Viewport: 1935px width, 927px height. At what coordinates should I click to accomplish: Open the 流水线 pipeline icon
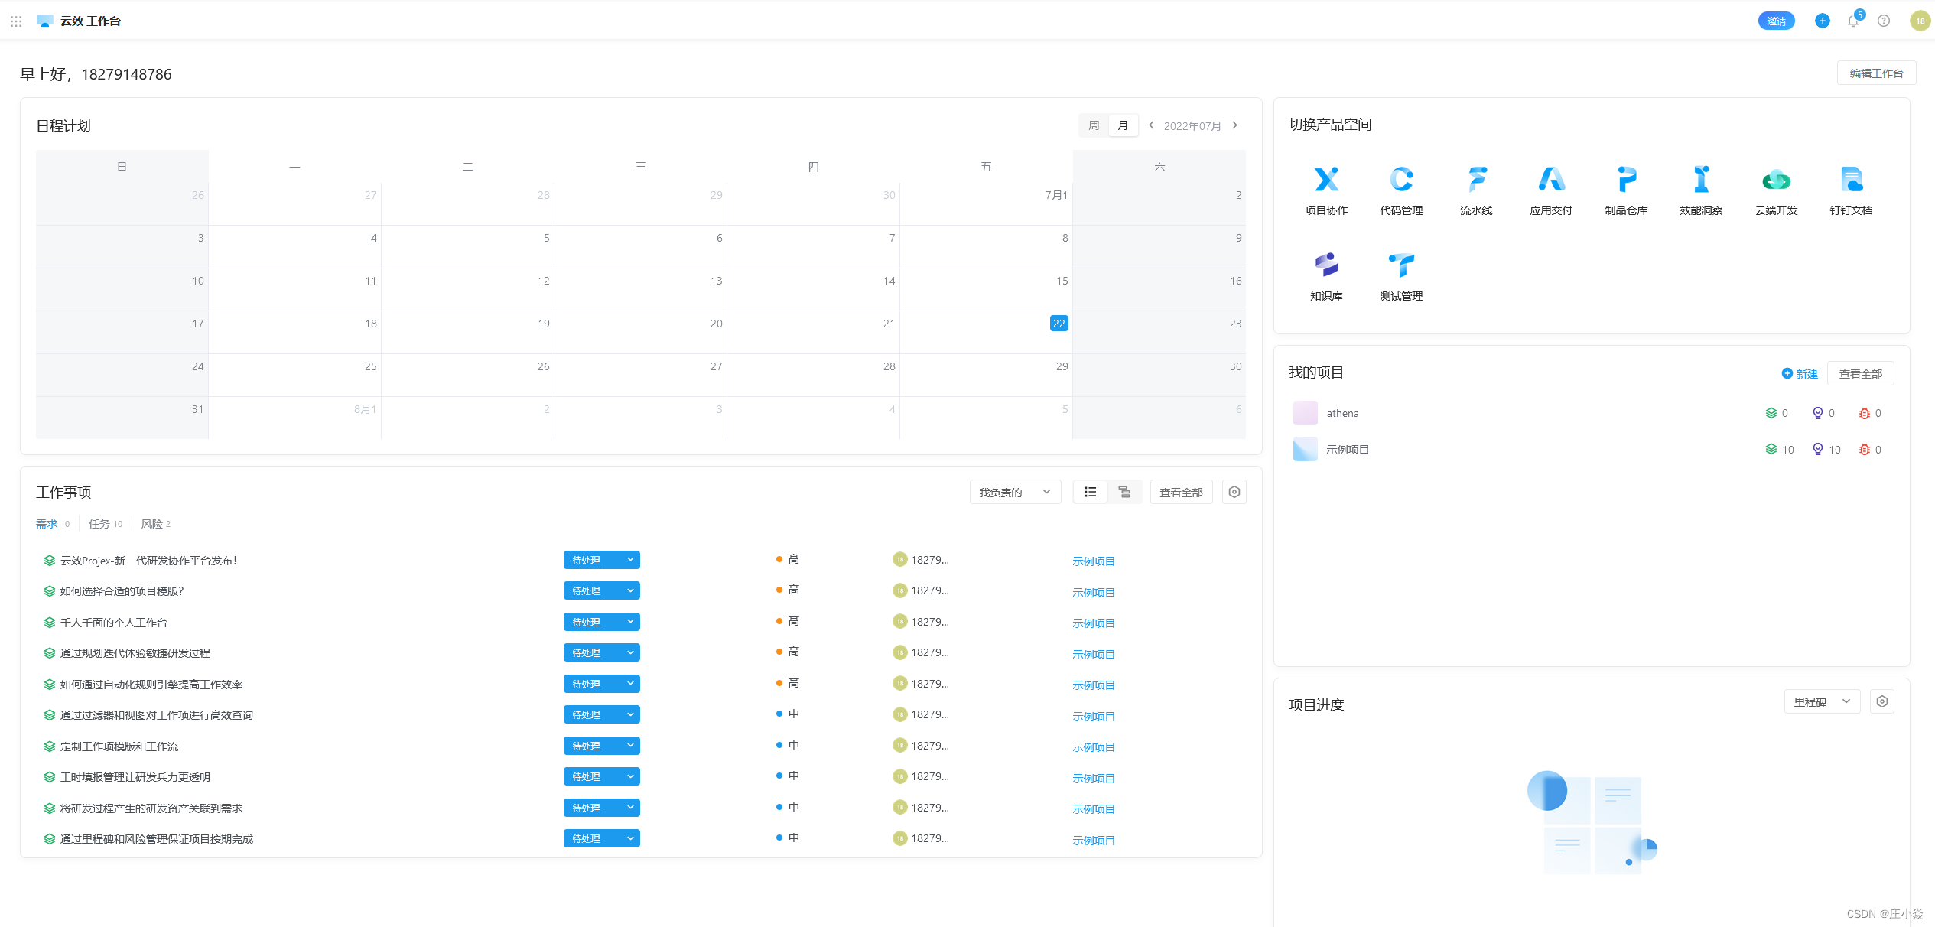coord(1476,181)
